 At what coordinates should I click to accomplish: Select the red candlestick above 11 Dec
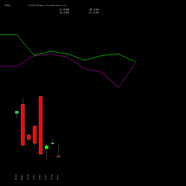coord(35,135)
